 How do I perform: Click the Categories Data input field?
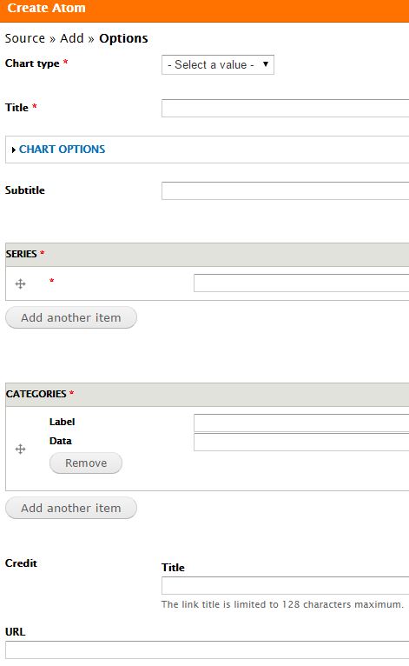tap(301, 442)
